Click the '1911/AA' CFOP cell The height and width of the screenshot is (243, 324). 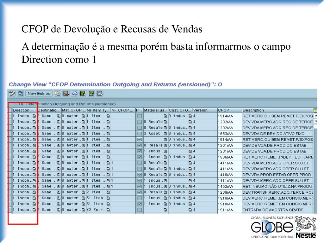point(230,210)
